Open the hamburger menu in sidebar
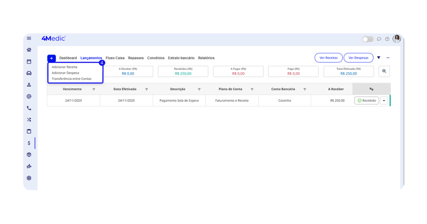427x224 pixels. pos(29,38)
